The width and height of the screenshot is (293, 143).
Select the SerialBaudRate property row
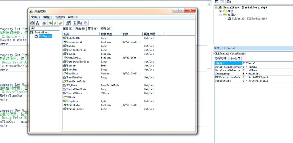[x=129, y=89]
